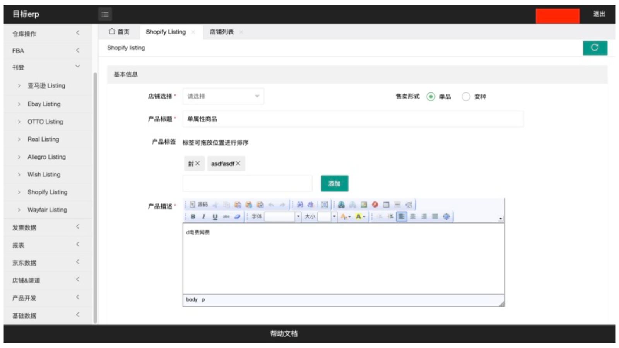Image resolution: width=619 pixels, height=348 pixels.
Task: Toggle Underline formatting
Action: (215, 217)
